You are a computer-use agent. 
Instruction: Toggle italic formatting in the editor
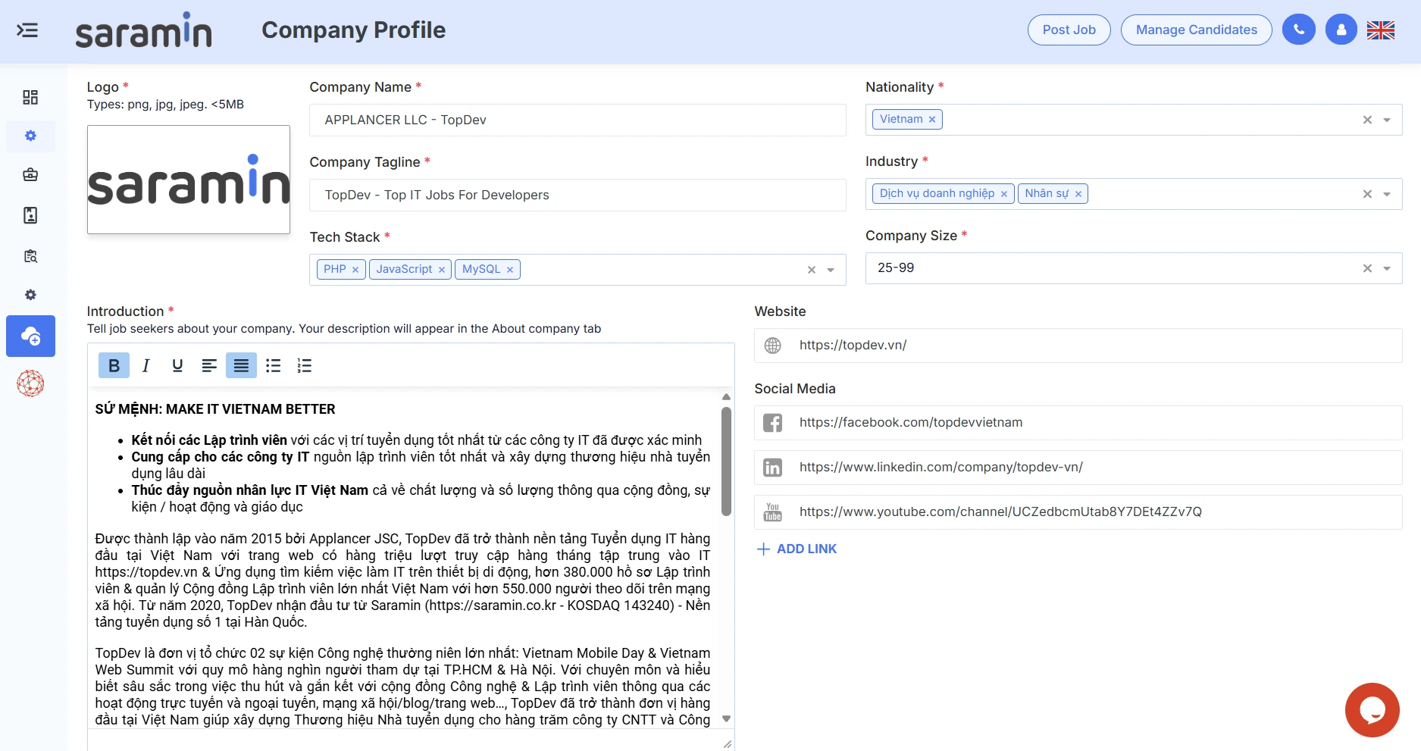[146, 366]
